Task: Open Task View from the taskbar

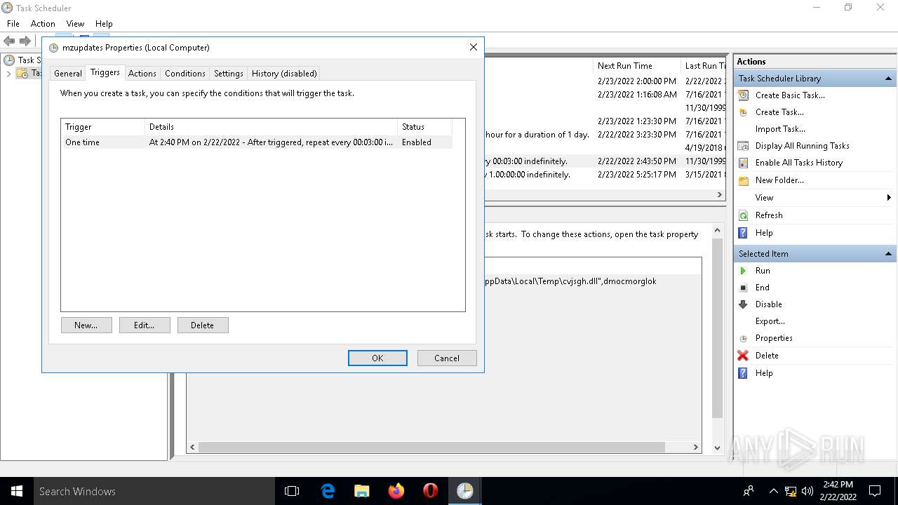Action: (292, 491)
